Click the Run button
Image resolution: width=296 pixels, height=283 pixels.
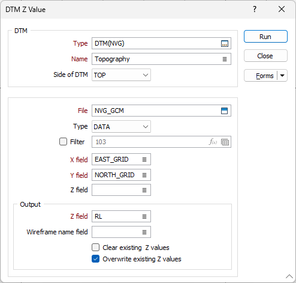click(265, 37)
